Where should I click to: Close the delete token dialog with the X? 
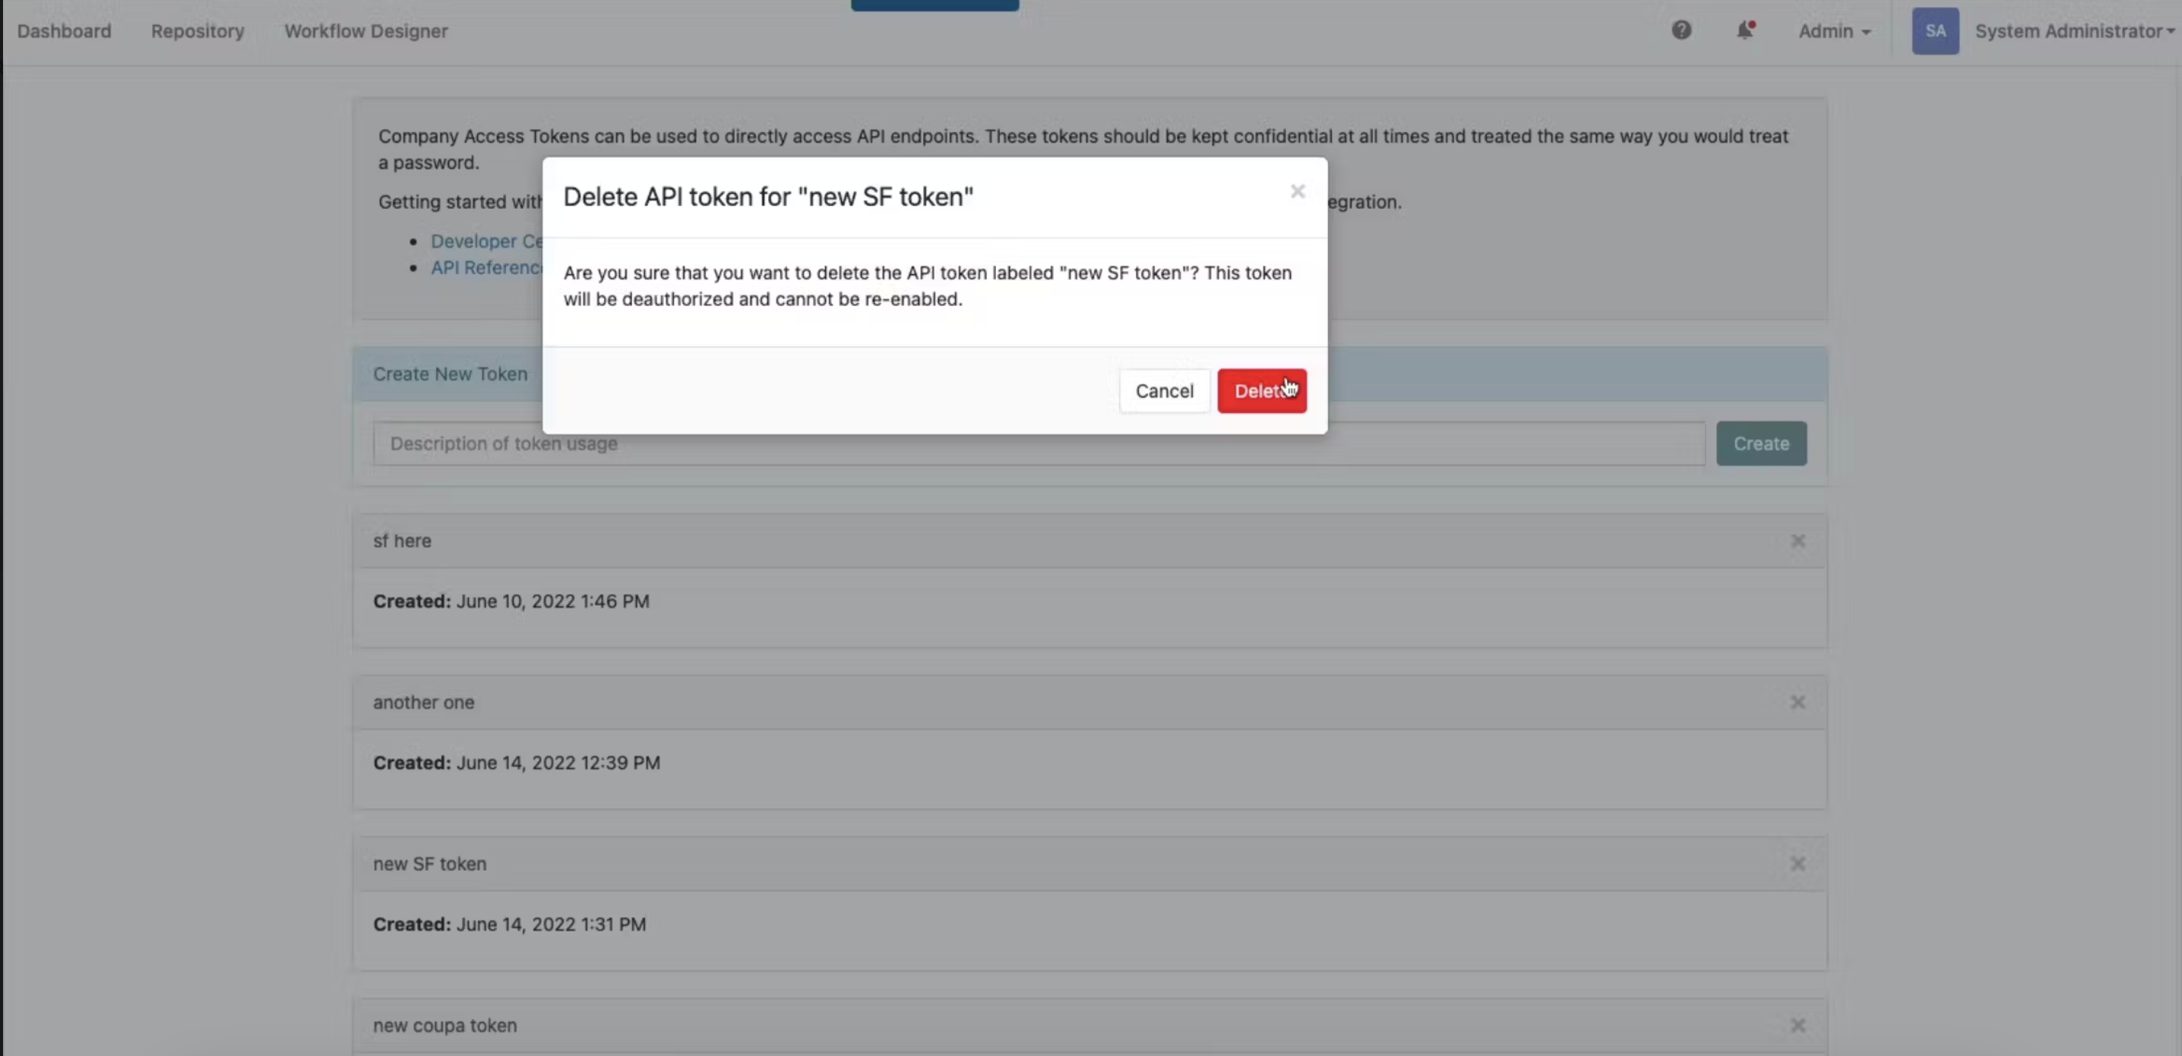pos(1297,191)
